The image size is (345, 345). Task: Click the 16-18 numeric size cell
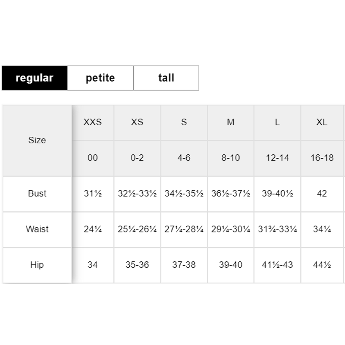tap(322, 158)
